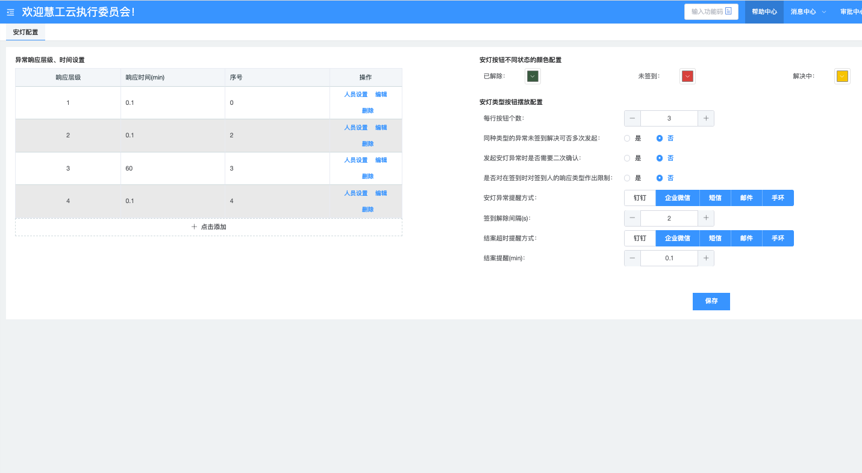Click 删除 for response level 4
This screenshot has height=473, width=862.
[x=367, y=210]
